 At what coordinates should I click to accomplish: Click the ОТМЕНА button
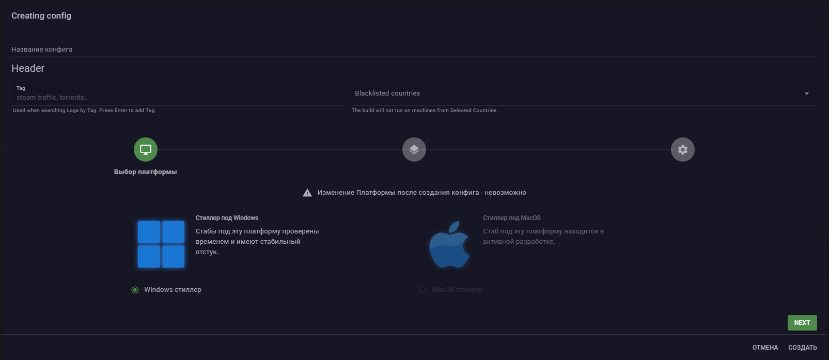coord(765,348)
